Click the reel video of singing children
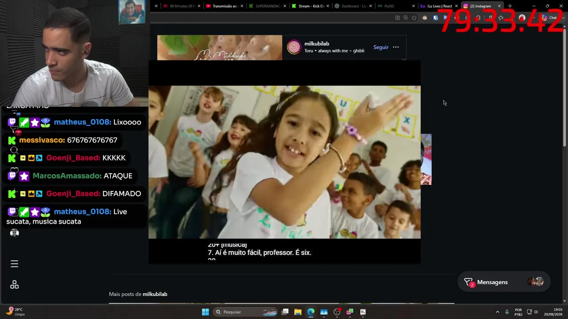Viewport: 568px width, 319px height. point(284,162)
